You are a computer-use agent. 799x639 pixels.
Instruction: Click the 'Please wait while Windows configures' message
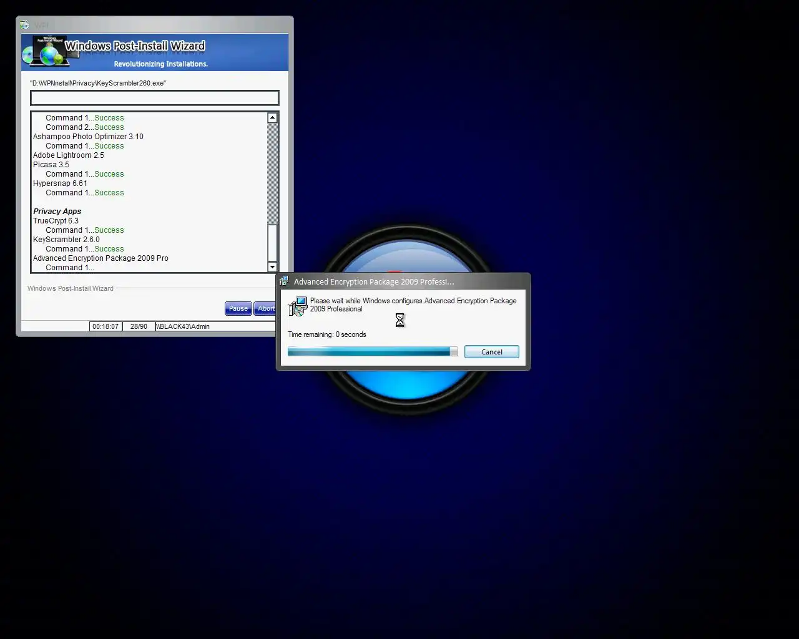pyautogui.click(x=413, y=305)
